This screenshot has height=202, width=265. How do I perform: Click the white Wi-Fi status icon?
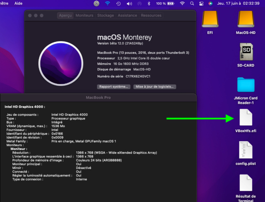(x=182, y=3)
